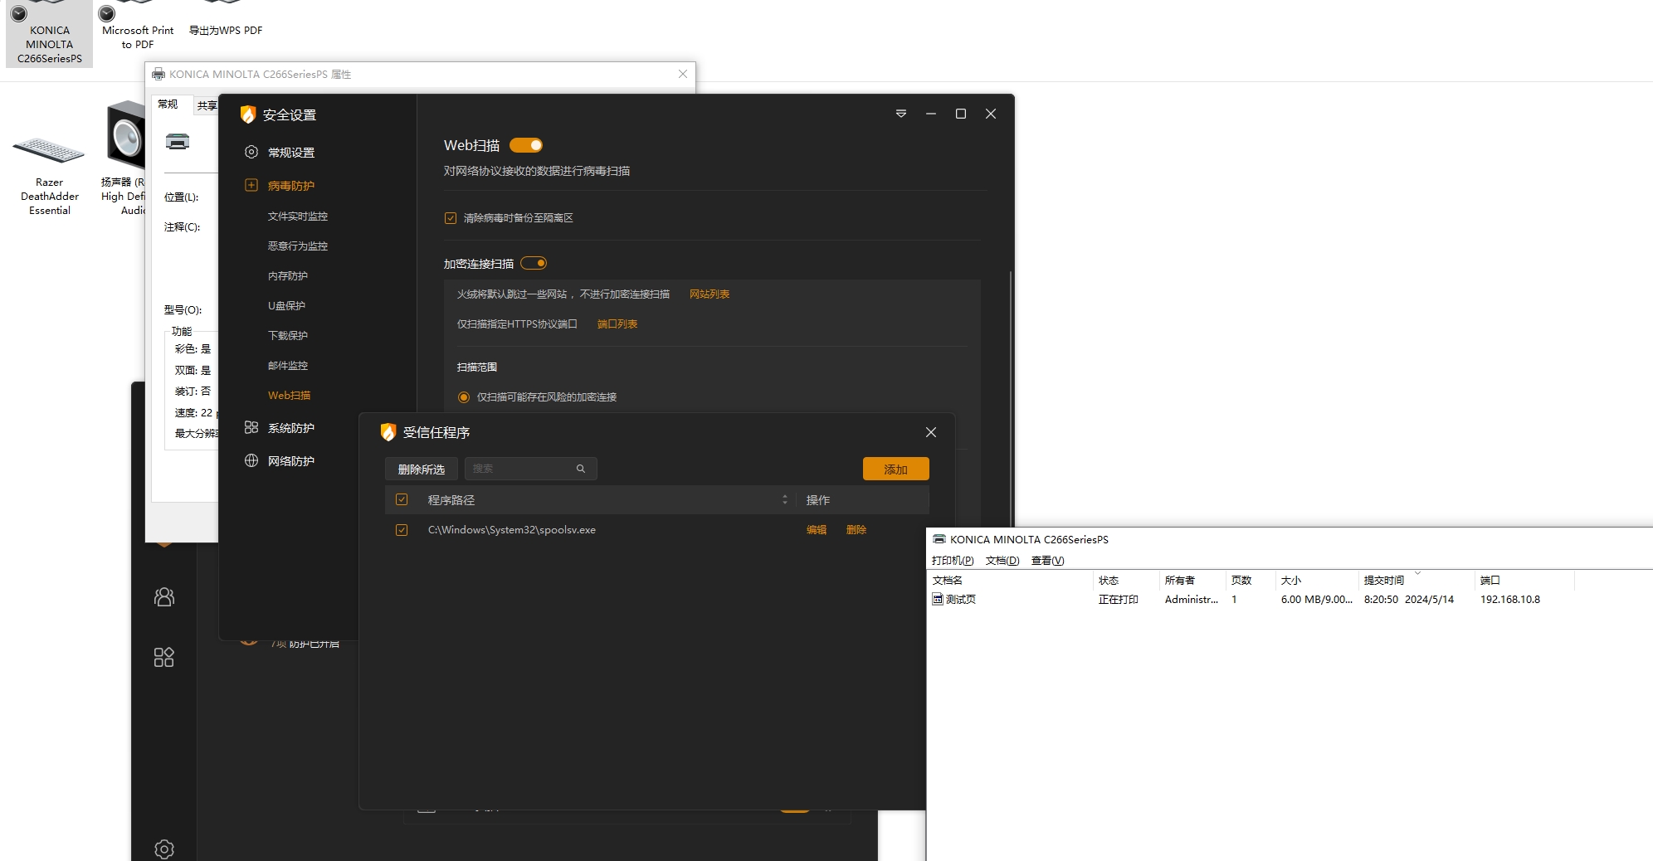Open 下载保护 settings
Image resolution: width=1653 pixels, height=861 pixels.
coord(288,336)
